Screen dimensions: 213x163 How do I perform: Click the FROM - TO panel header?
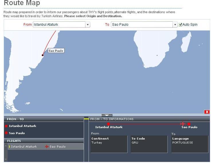tap(44, 119)
